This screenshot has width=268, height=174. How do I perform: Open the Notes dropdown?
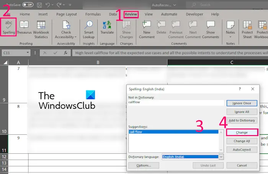(x=230, y=30)
